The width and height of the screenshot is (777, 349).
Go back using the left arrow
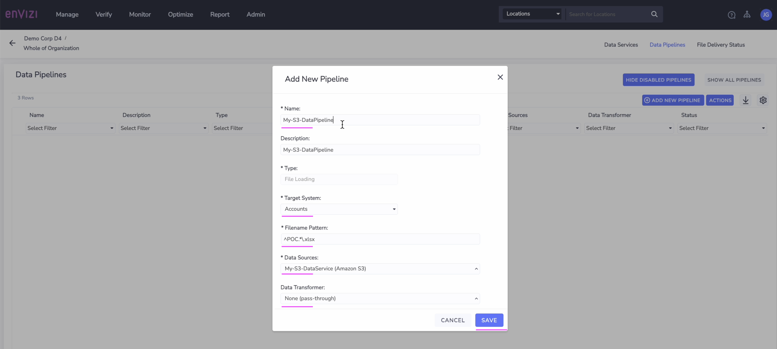coord(12,43)
